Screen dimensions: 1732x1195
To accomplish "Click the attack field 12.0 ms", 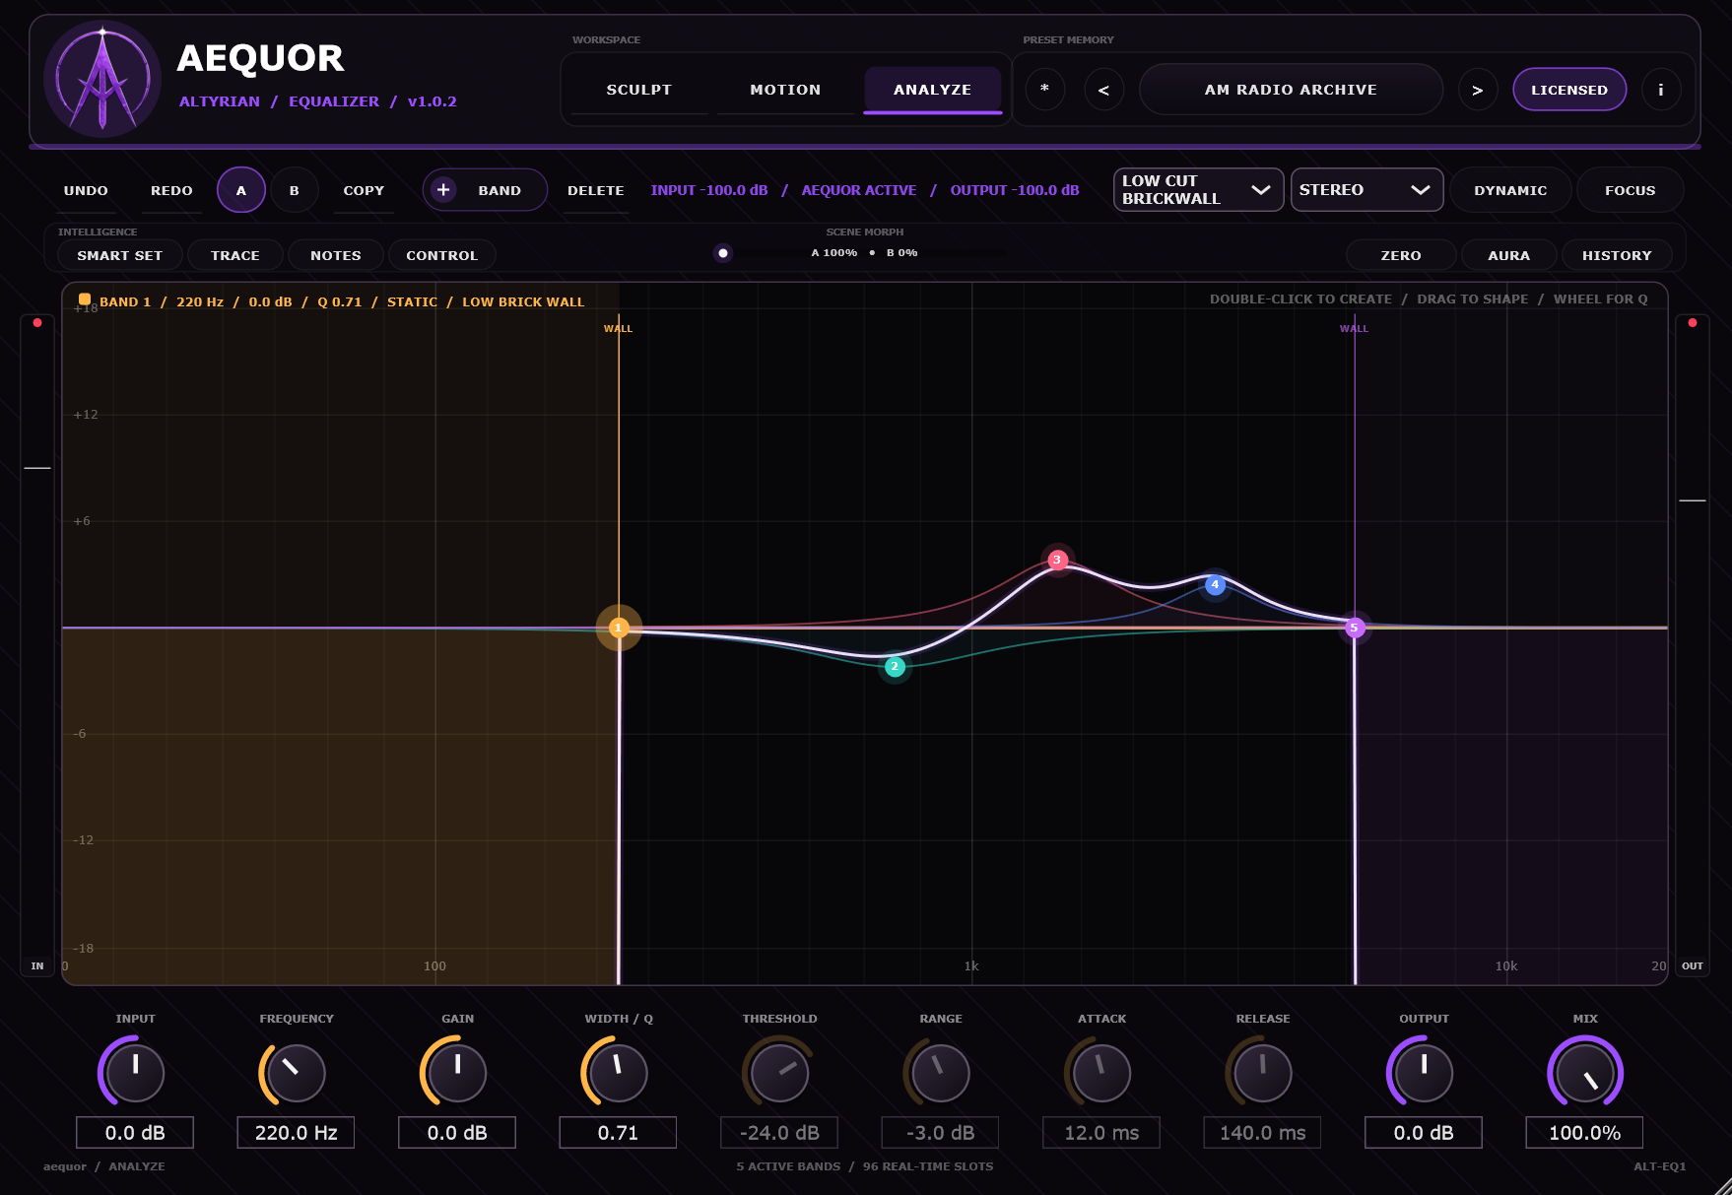I will (x=1101, y=1133).
